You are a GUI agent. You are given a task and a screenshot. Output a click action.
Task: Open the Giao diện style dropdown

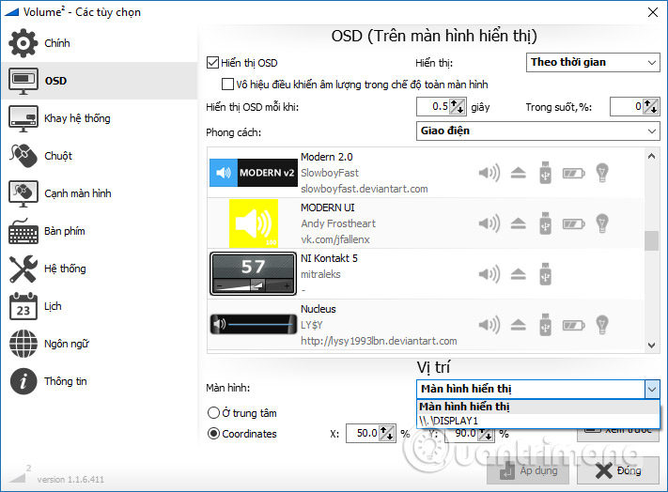point(537,131)
